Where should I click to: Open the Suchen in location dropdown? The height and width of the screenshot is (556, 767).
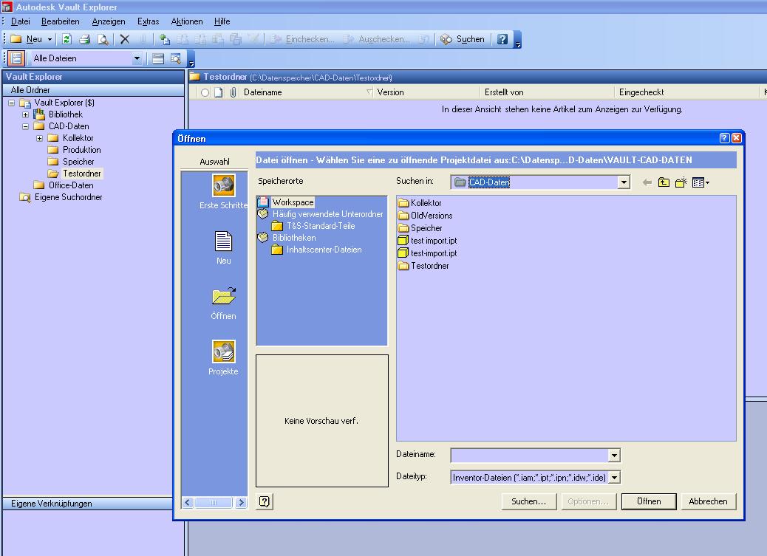coord(624,182)
